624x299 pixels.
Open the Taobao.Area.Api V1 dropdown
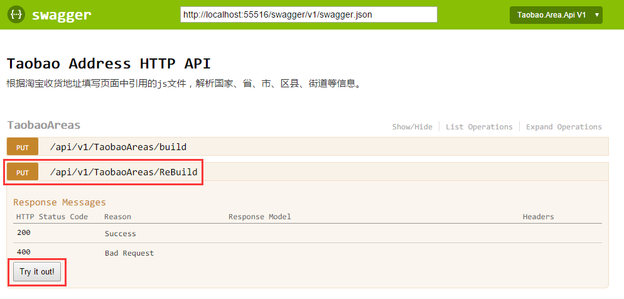556,15
